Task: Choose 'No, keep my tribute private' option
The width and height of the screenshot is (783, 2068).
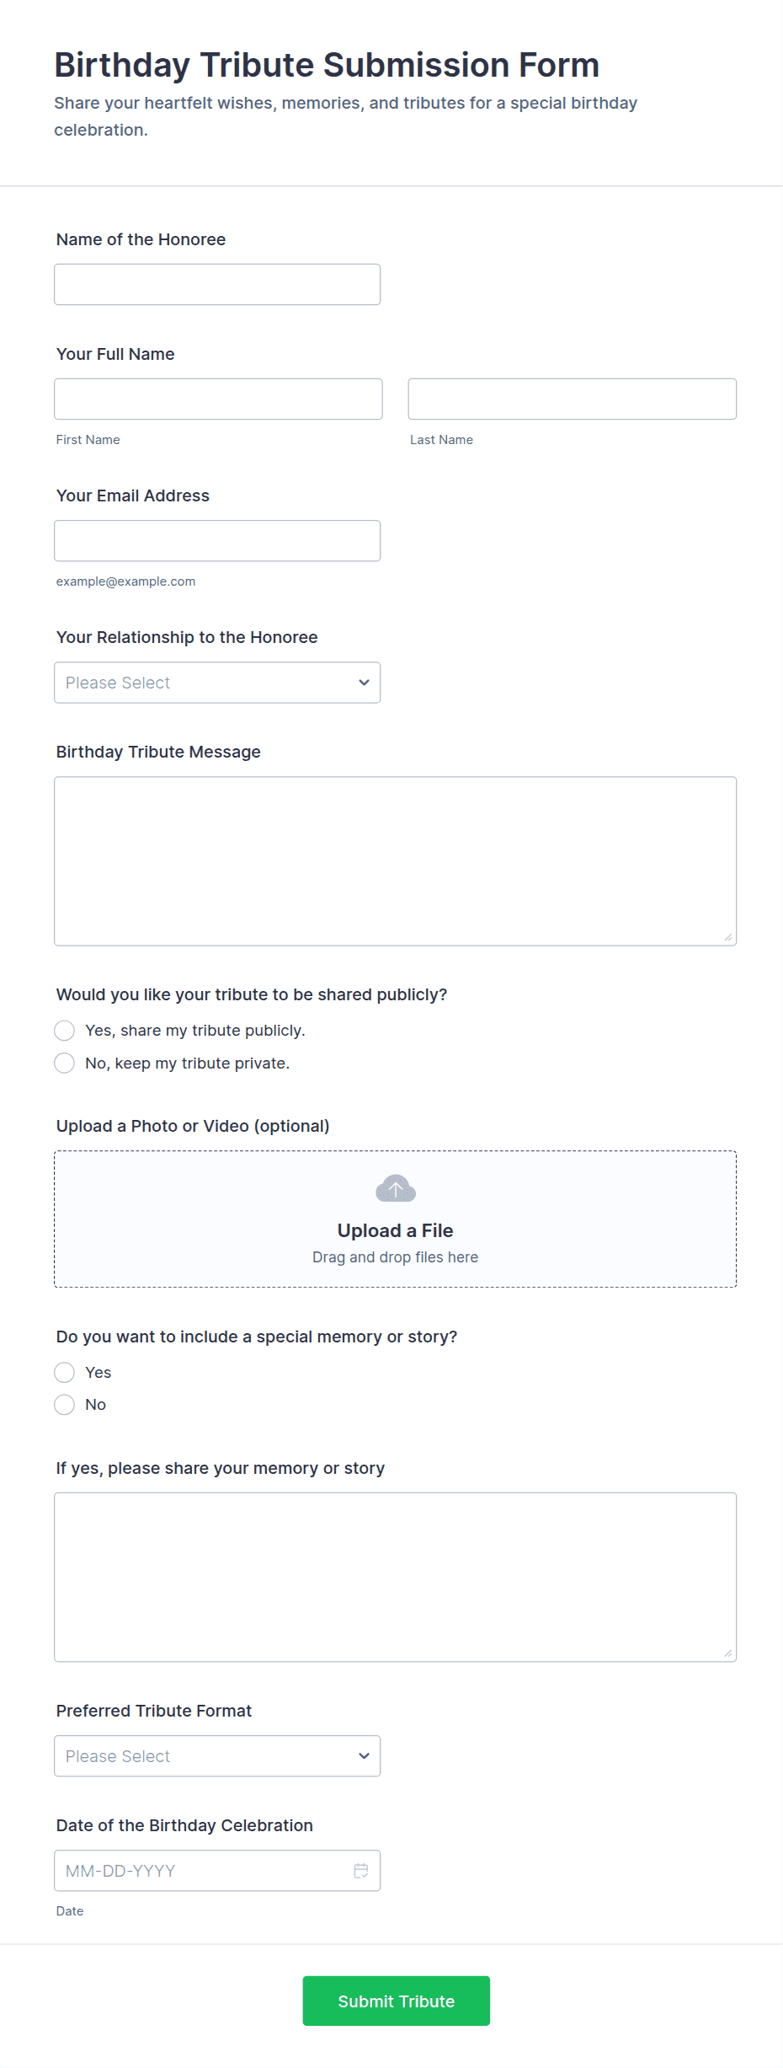Action: [x=65, y=1063]
